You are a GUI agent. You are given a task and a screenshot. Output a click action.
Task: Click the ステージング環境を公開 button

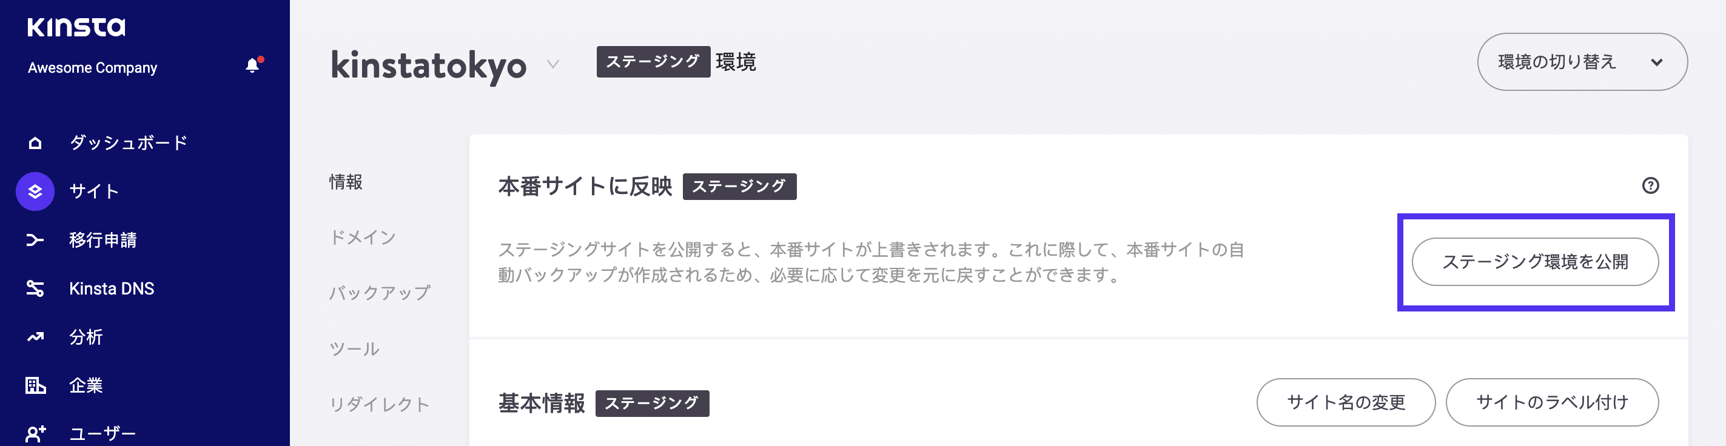pyautogui.click(x=1536, y=262)
